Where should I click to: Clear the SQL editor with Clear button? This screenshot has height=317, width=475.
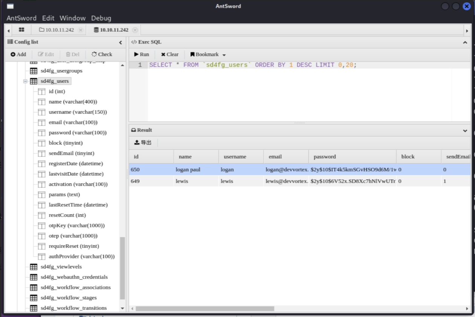pyautogui.click(x=170, y=54)
